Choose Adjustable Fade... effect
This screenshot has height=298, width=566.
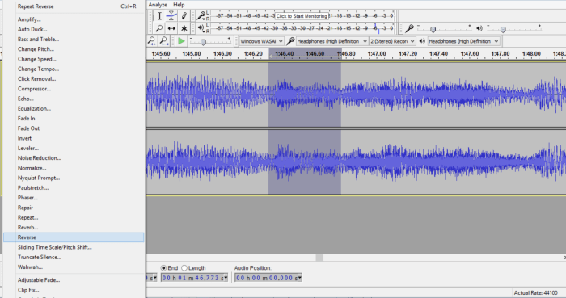(74, 280)
